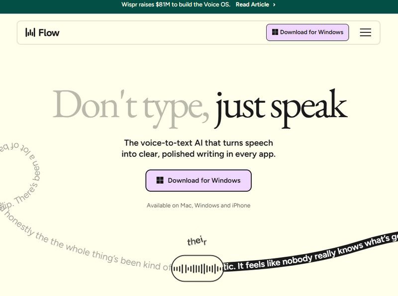Click the hero Download for Windows button

198,180
